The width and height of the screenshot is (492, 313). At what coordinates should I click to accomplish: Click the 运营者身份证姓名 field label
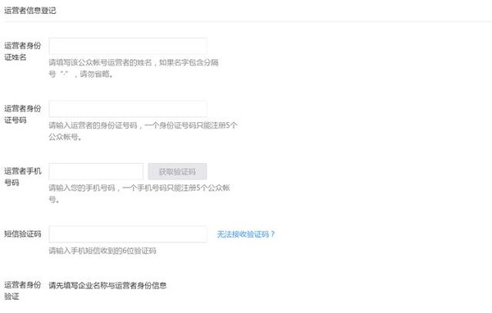(x=23, y=52)
